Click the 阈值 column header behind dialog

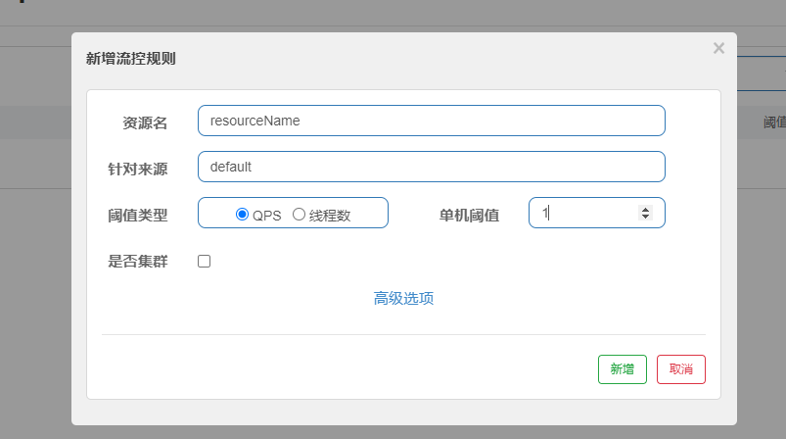773,122
